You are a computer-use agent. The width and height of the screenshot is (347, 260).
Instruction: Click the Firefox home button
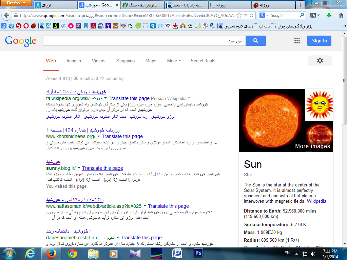341,16
